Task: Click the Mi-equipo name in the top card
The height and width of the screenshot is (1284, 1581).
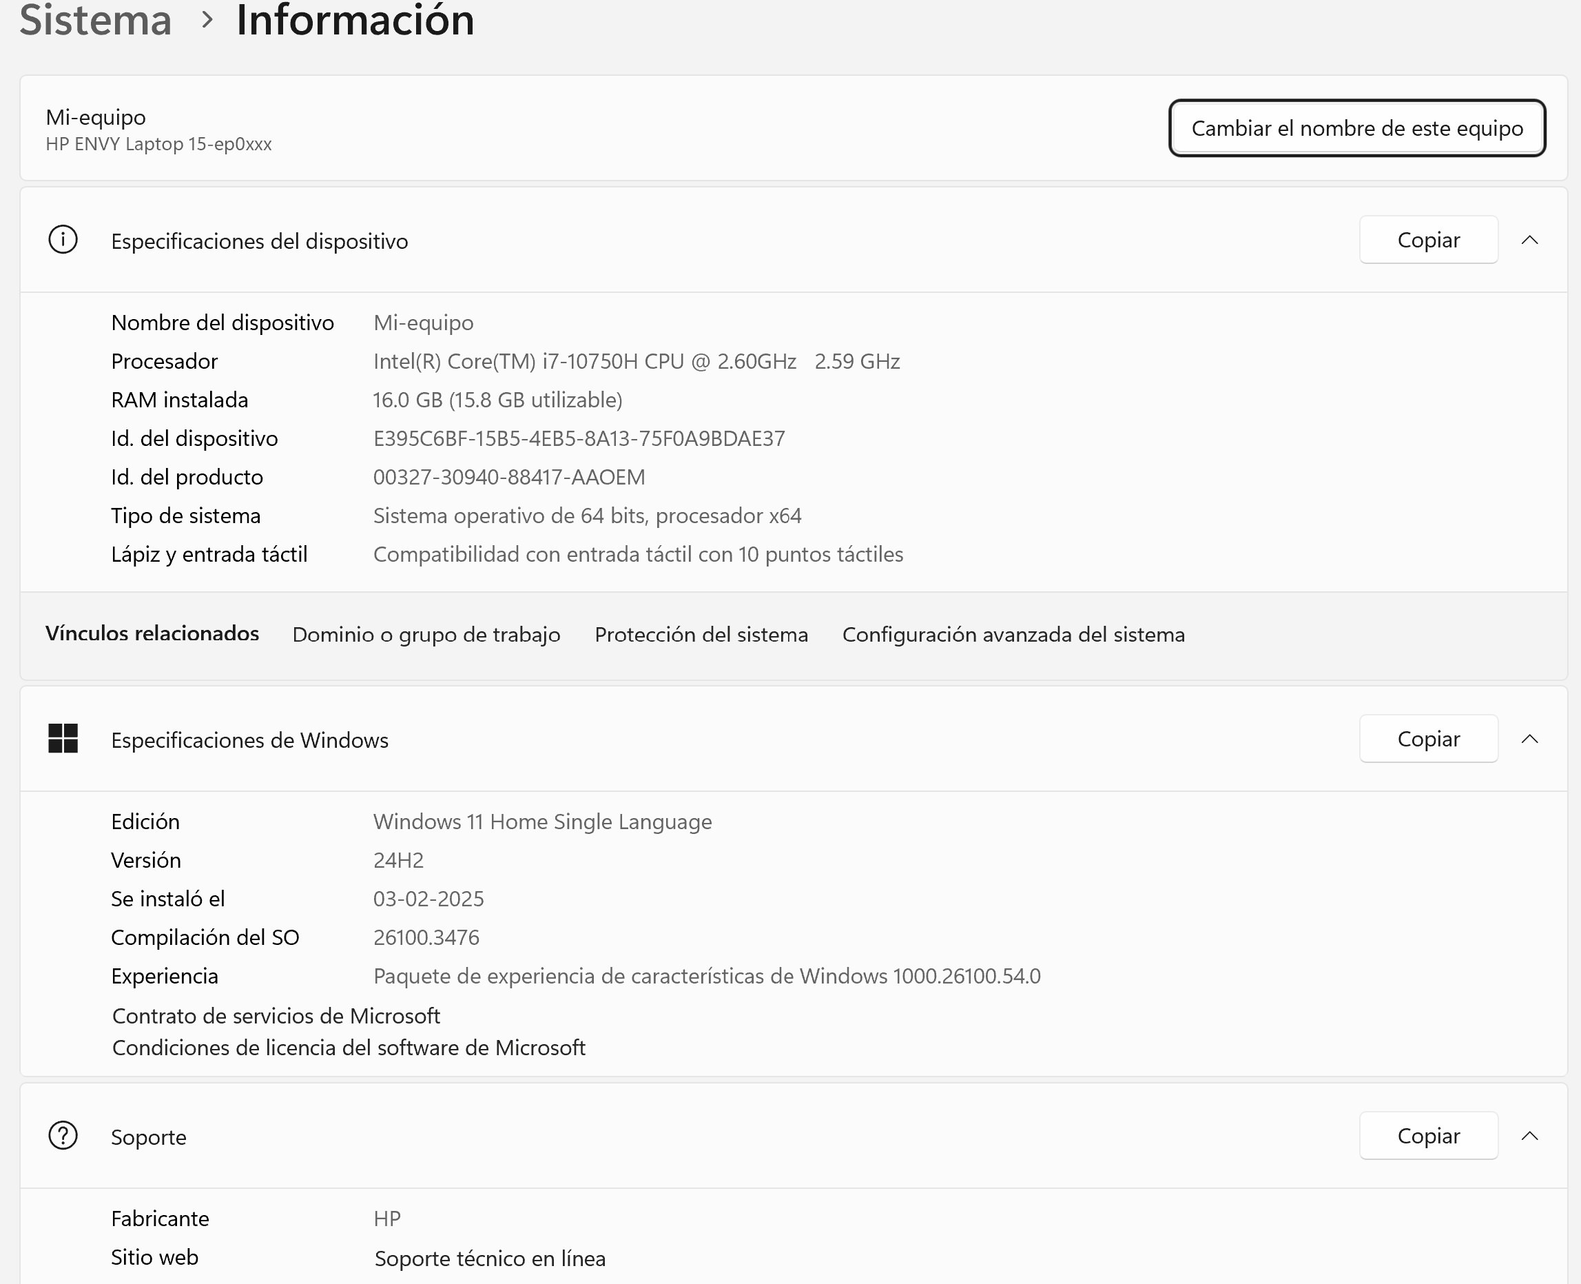Action: [96, 117]
